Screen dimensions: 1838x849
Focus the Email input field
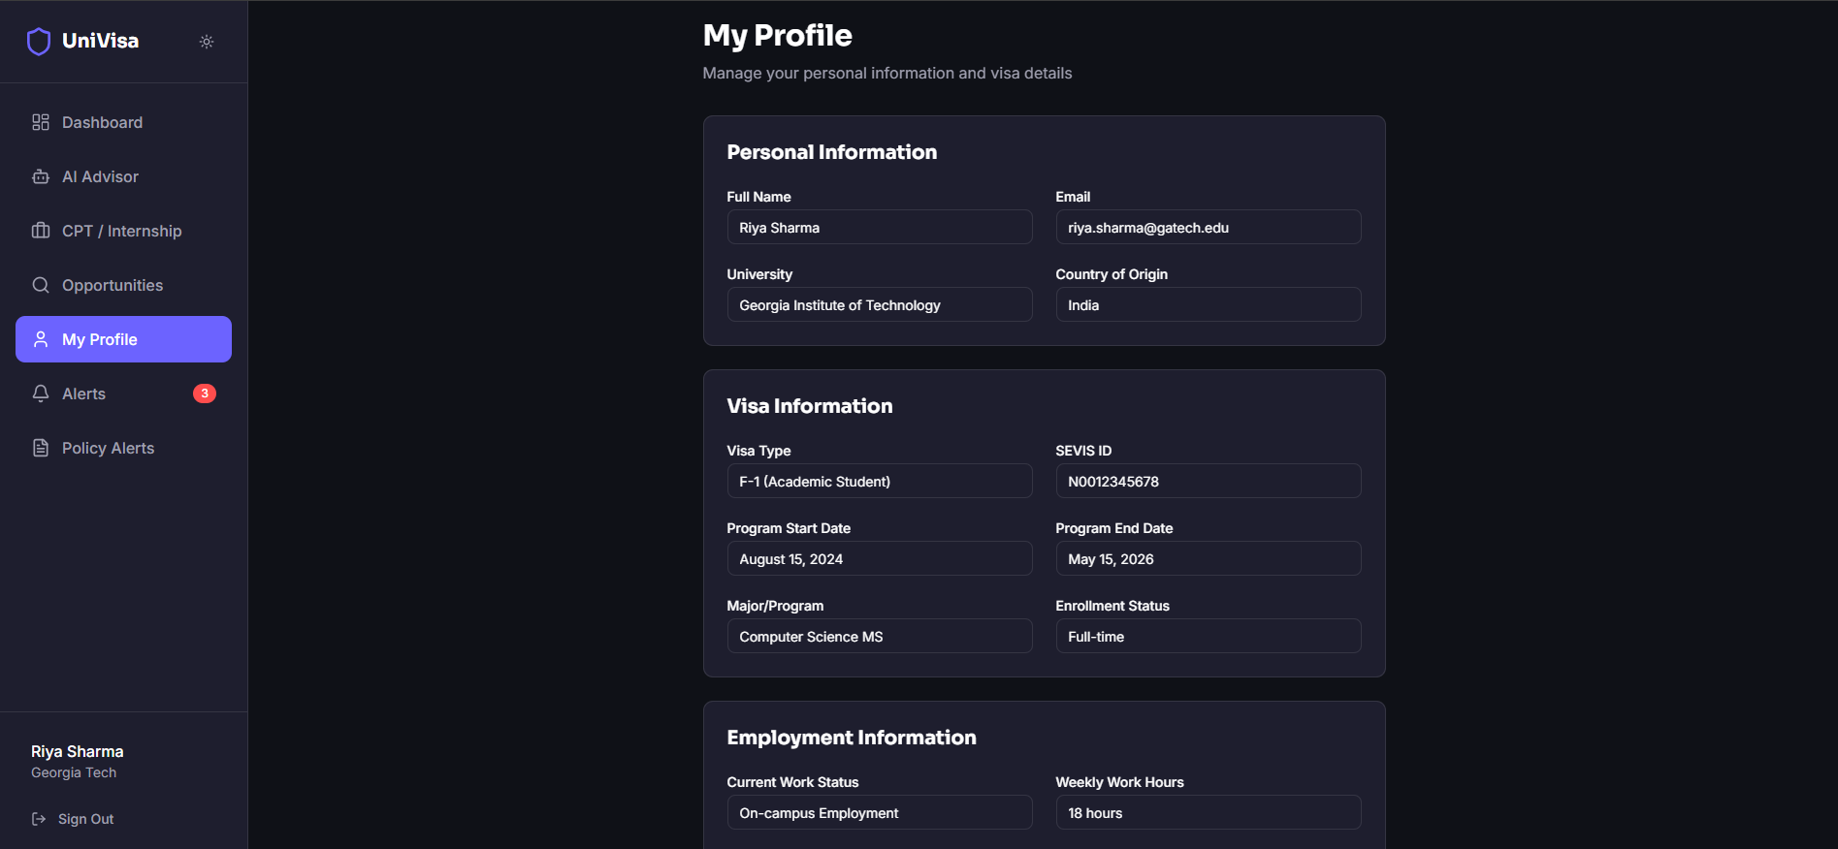point(1208,228)
